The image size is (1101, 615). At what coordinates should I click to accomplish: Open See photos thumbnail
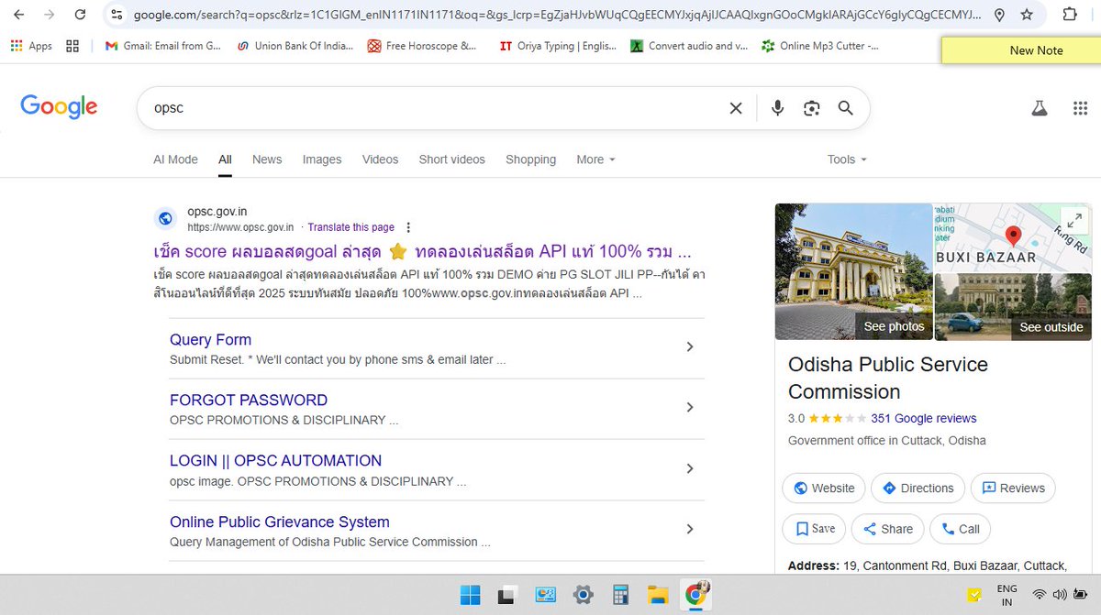pyautogui.click(x=852, y=271)
